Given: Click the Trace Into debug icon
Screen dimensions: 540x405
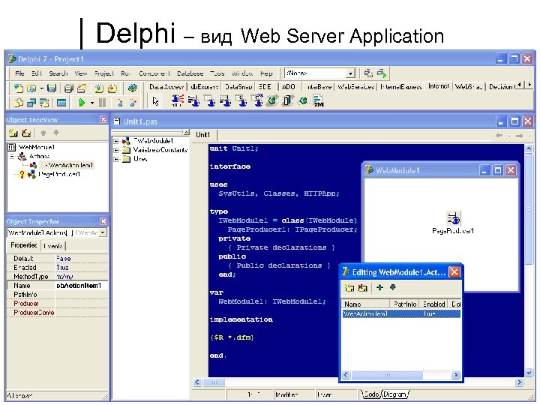Looking at the screenshot, I should [x=120, y=102].
